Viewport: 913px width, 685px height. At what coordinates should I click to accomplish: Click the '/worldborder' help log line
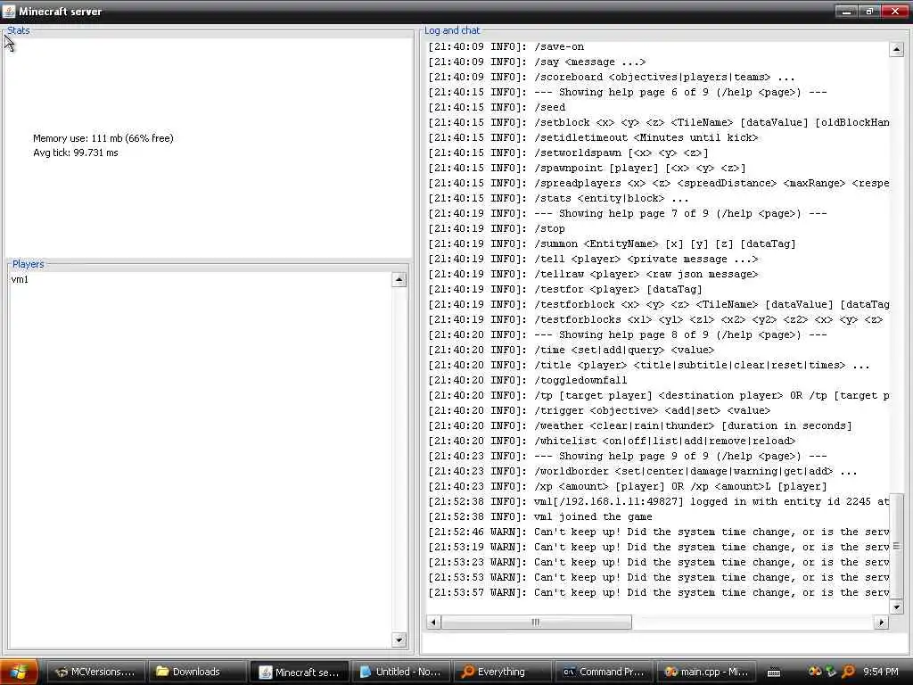[x=643, y=471]
